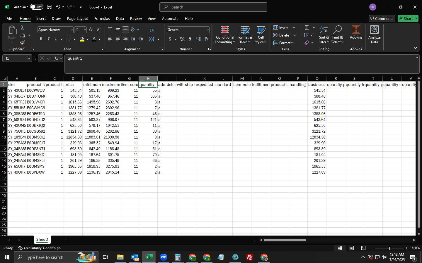This screenshot has width=422, height=263.
Task: Click the yellow Fill Color swatch button
Action: click(x=82, y=39)
